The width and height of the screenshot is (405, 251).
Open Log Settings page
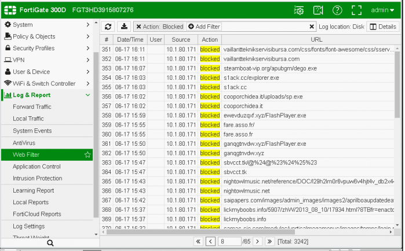tap(28, 226)
